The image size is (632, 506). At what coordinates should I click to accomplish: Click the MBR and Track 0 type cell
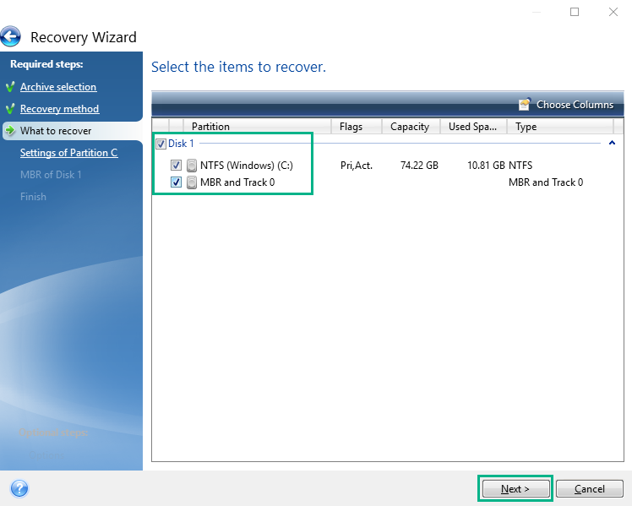point(546,182)
